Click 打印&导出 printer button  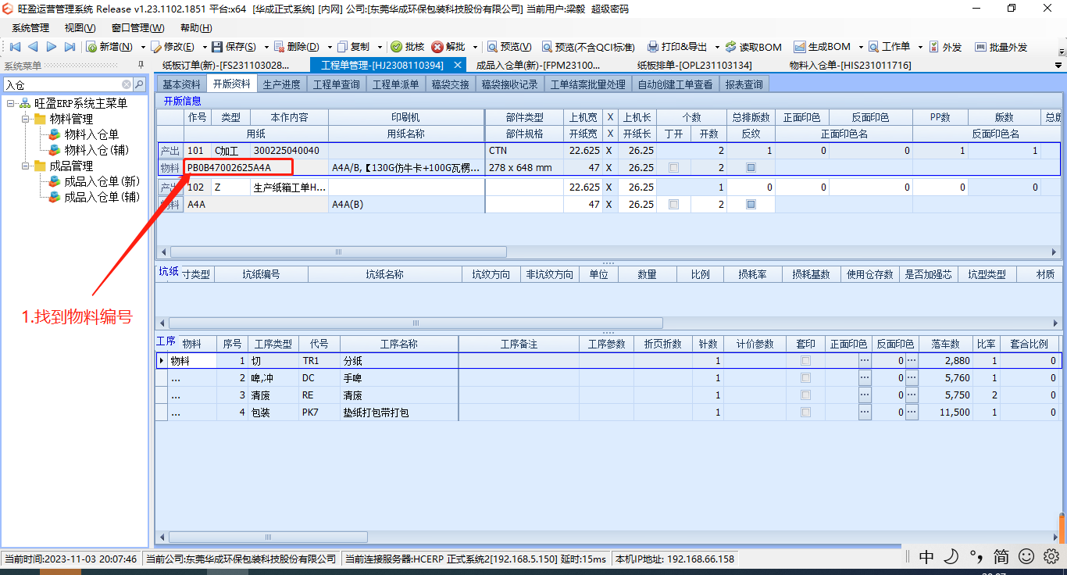(677, 47)
